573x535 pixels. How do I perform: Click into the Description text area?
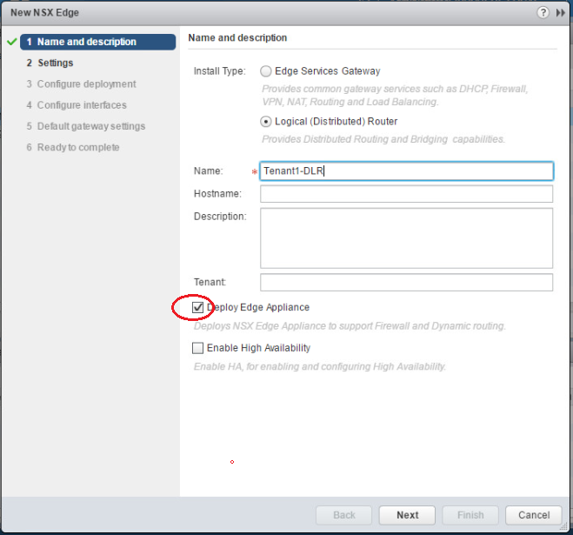click(x=406, y=238)
